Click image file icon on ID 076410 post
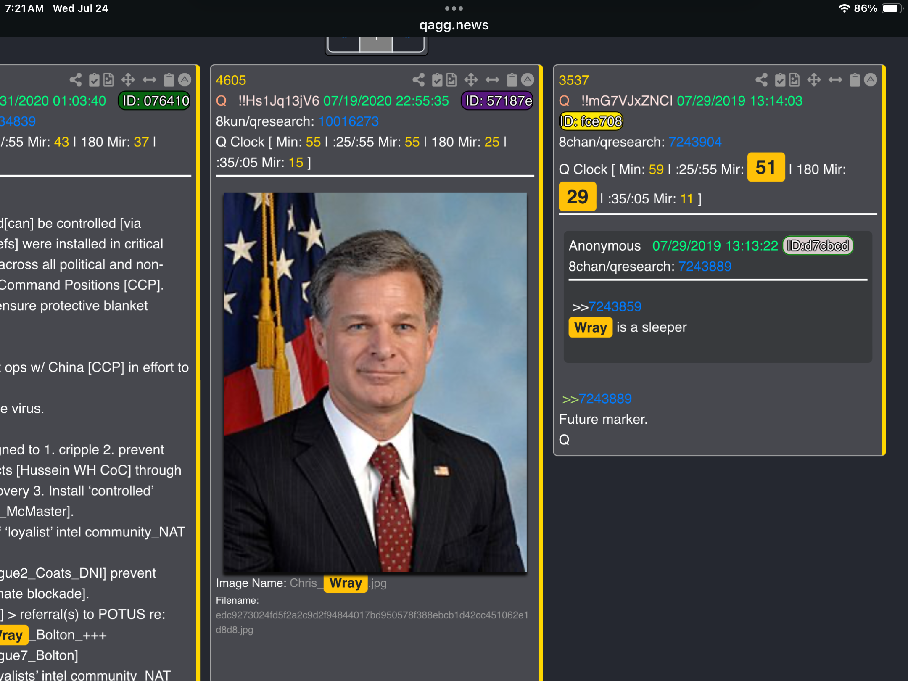The height and width of the screenshot is (681, 908). tap(108, 79)
